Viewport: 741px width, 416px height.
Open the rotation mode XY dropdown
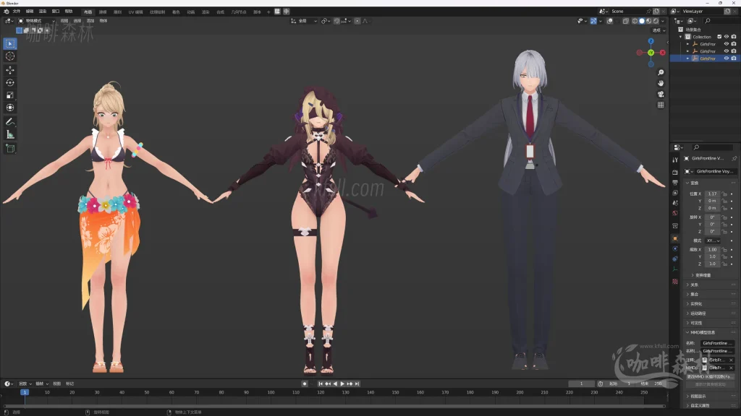[x=713, y=240]
